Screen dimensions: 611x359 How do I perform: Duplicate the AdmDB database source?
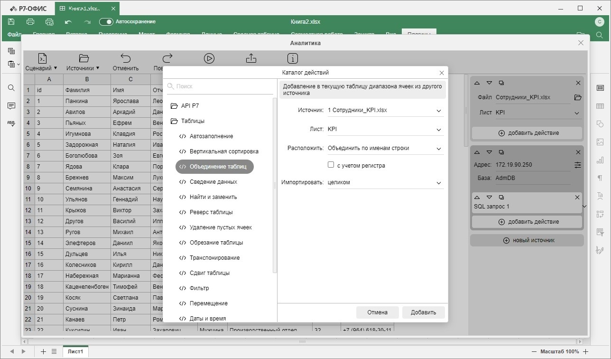[501, 152]
